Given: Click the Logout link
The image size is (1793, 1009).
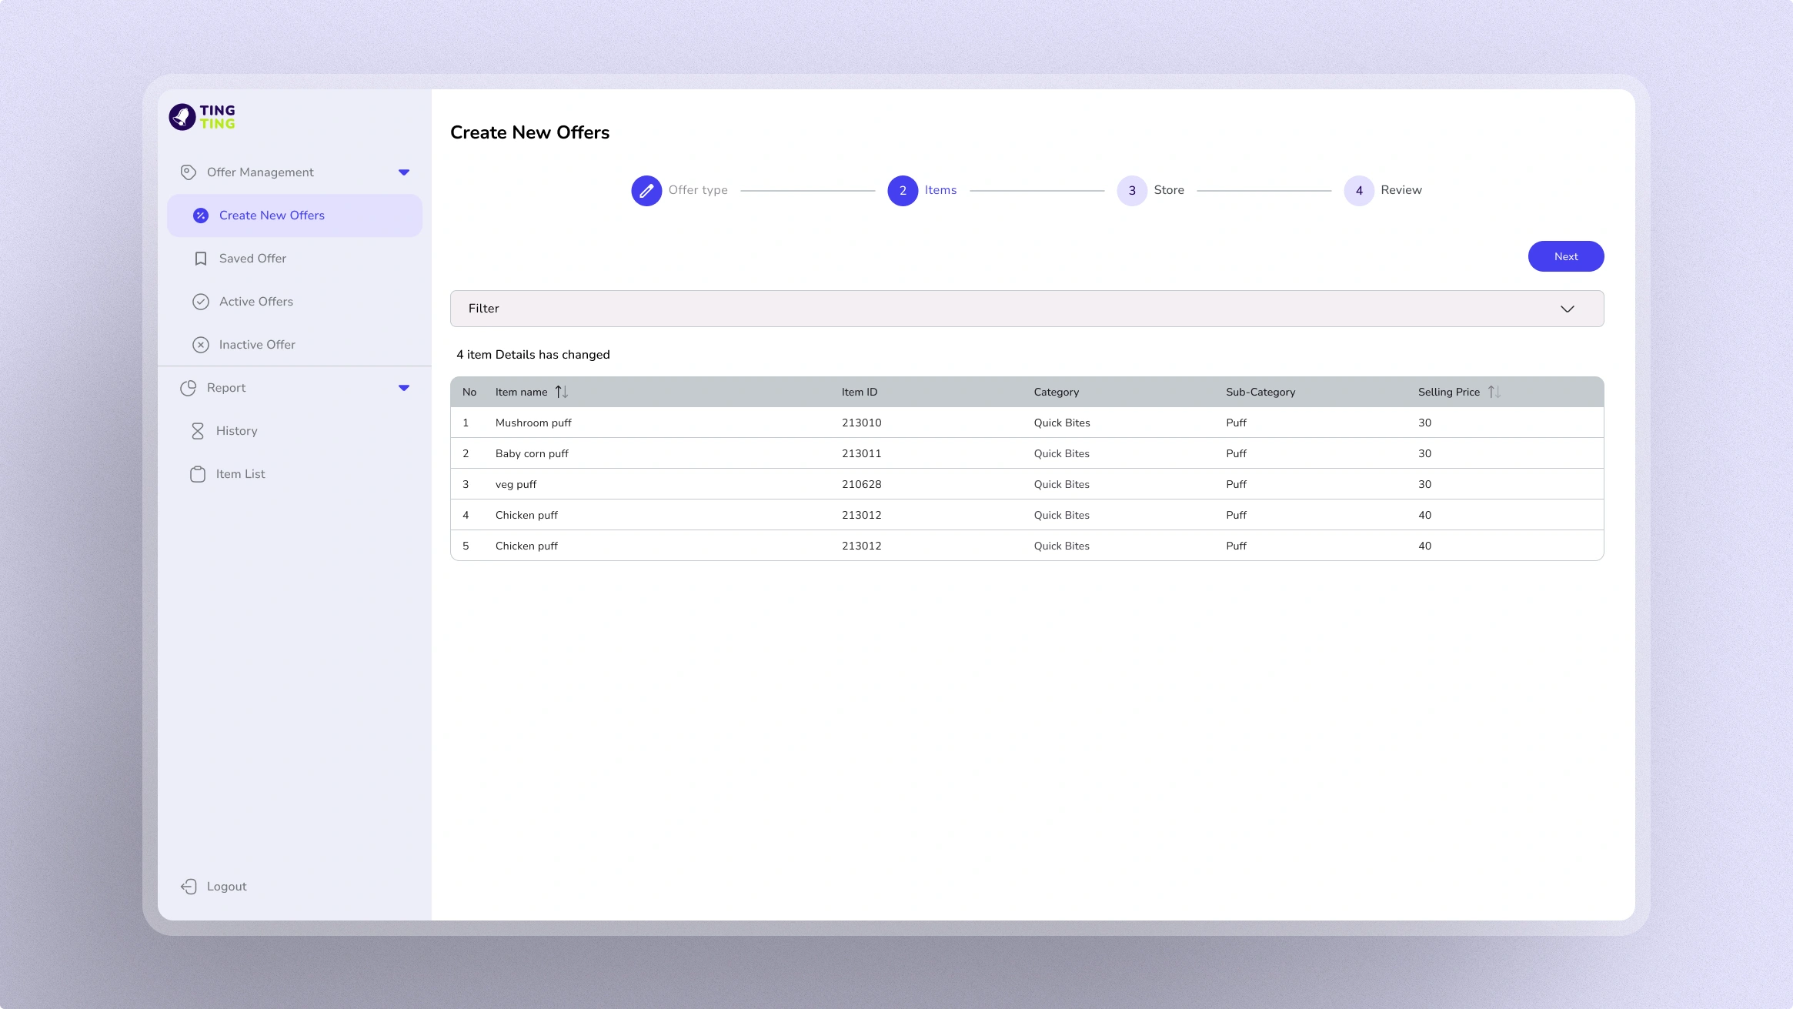Looking at the screenshot, I should 226,887.
